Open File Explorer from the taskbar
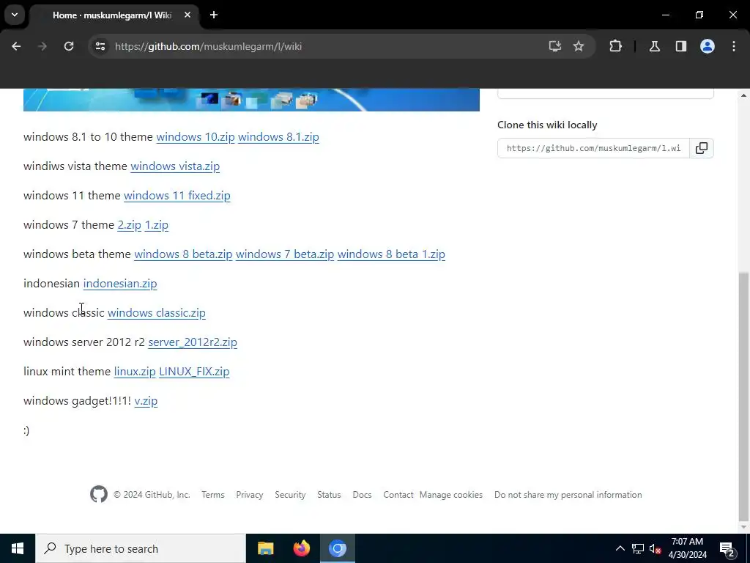Viewport: 750px width, 563px height. 265,548
